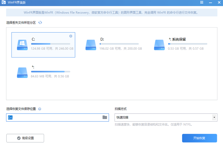Image resolution: width=223 pixels, height=148 pixels.
Task: Click the *: 系统保留 label
Action: tap(177, 39)
